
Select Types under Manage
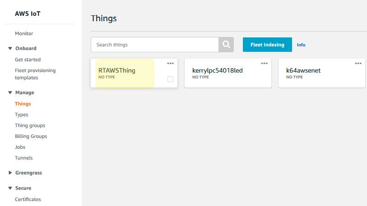pyautogui.click(x=22, y=114)
